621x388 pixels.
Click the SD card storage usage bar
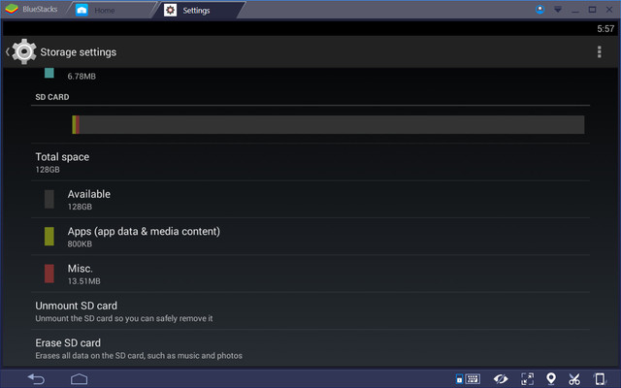tap(328, 124)
